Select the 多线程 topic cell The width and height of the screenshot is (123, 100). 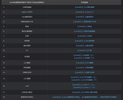coord(27,57)
